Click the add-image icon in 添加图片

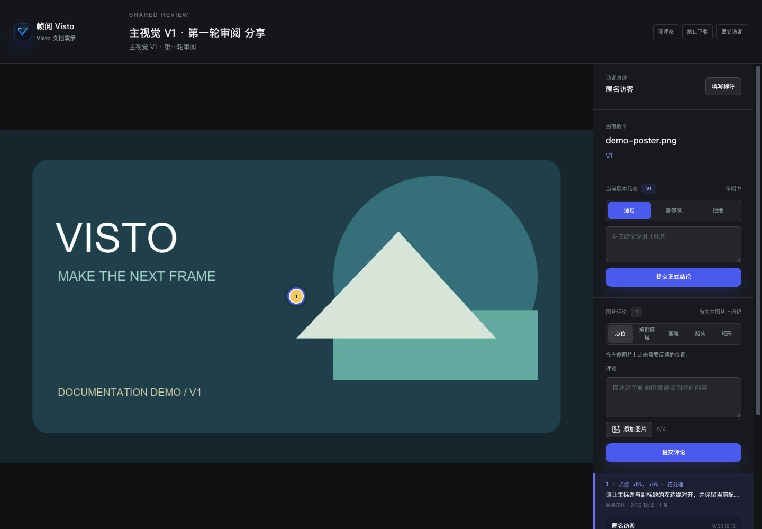tap(616, 430)
